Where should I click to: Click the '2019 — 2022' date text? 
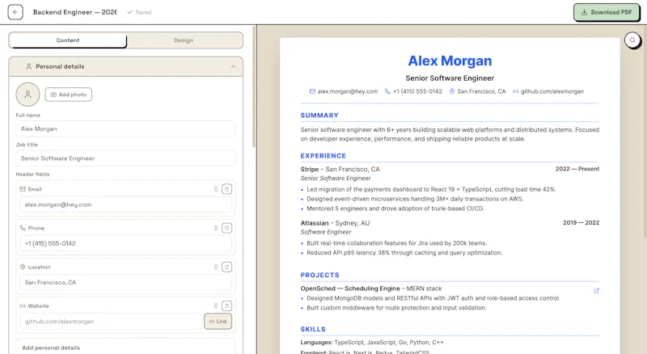coord(581,223)
